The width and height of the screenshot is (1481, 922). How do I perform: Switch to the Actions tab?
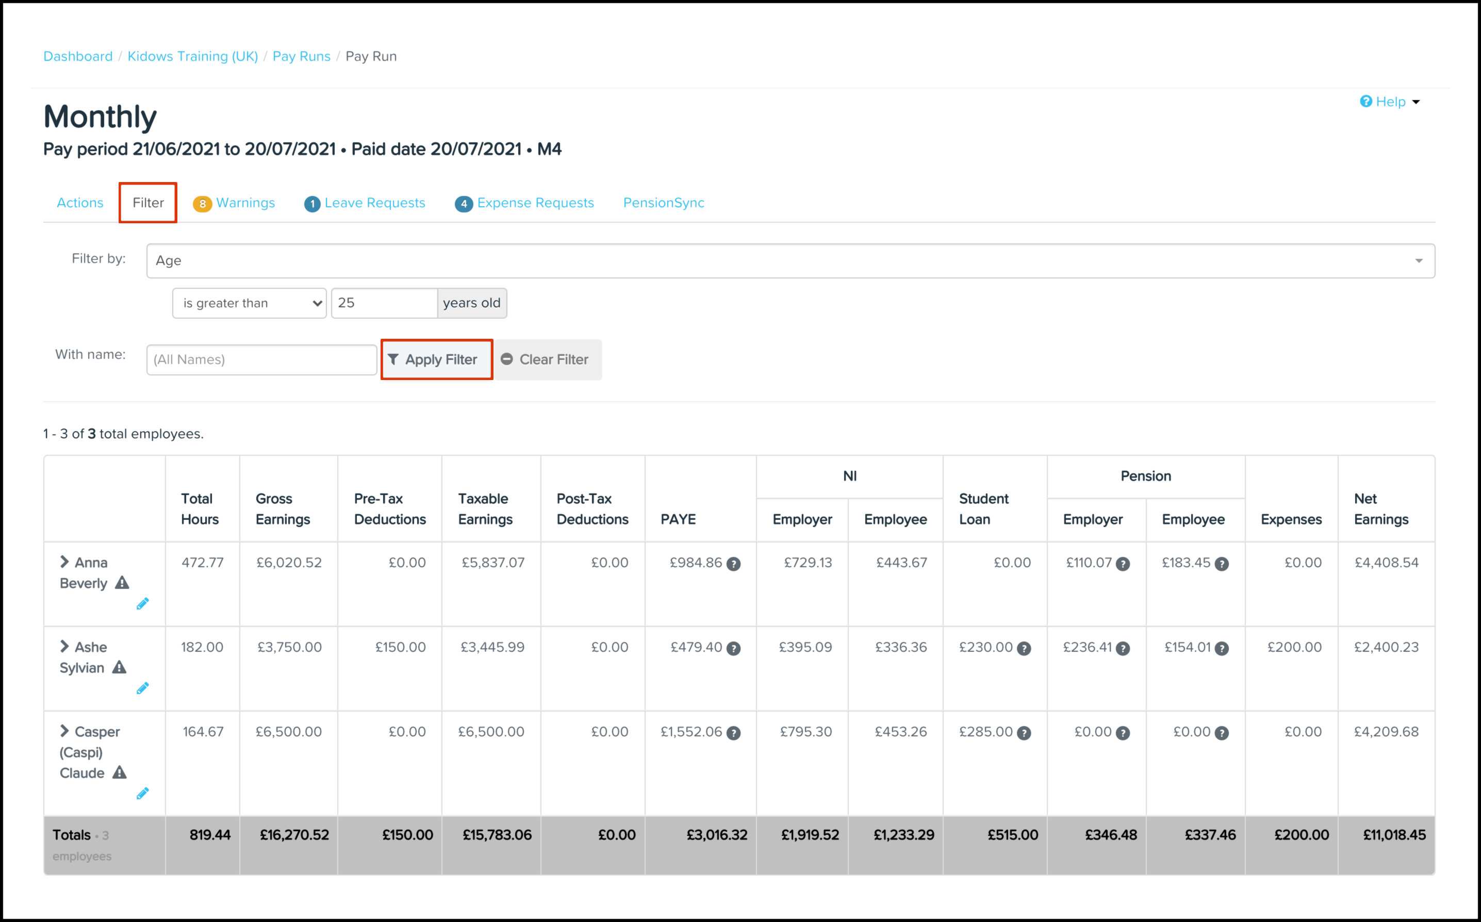coord(80,203)
